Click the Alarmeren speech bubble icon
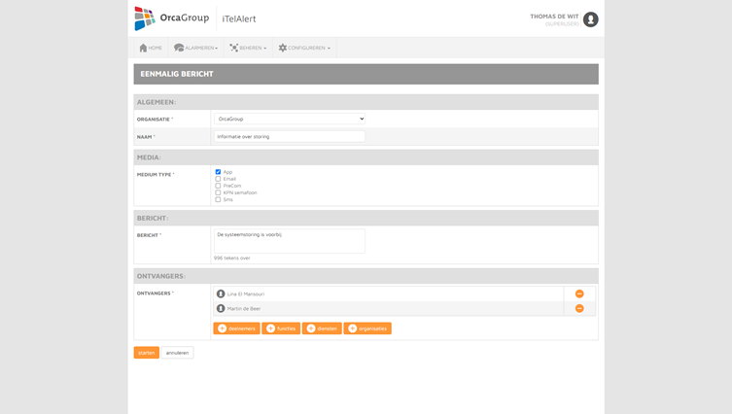 pyautogui.click(x=179, y=48)
